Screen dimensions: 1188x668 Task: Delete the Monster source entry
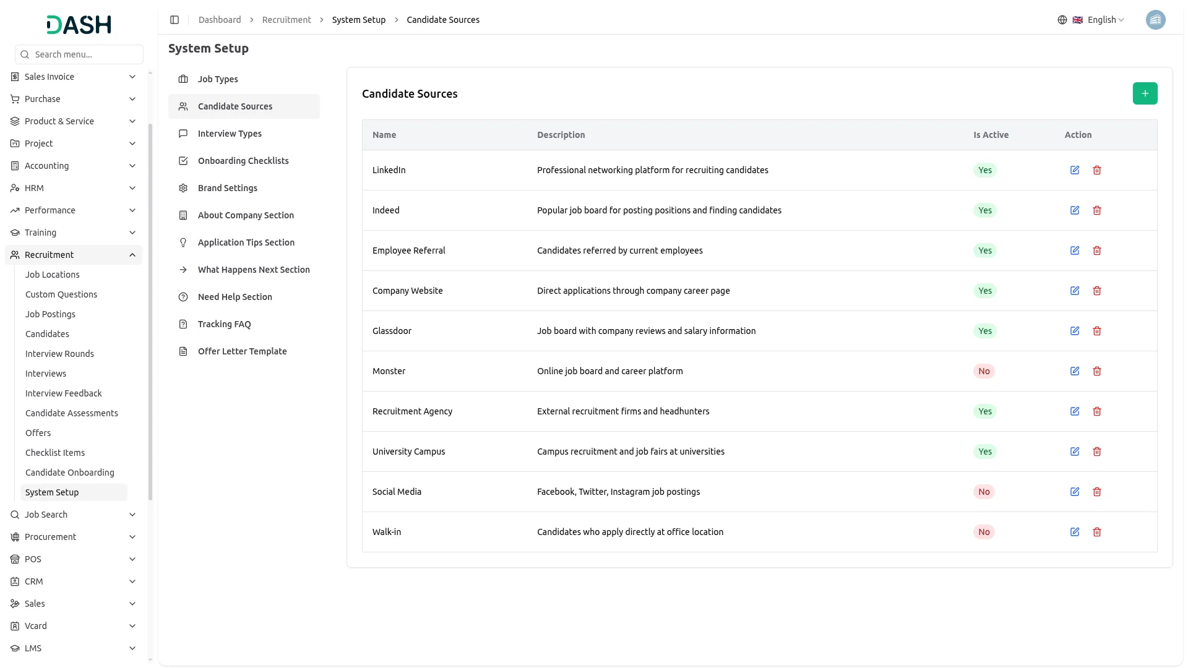click(x=1097, y=371)
